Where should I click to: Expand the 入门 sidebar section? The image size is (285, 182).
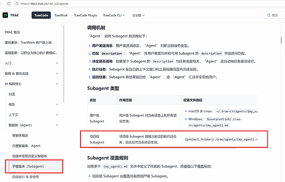tap(32, 63)
